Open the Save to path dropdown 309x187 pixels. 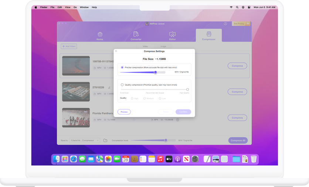[85, 140]
